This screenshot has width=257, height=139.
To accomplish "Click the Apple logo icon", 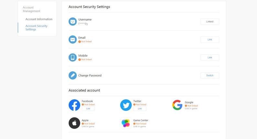I will coord(74,123).
